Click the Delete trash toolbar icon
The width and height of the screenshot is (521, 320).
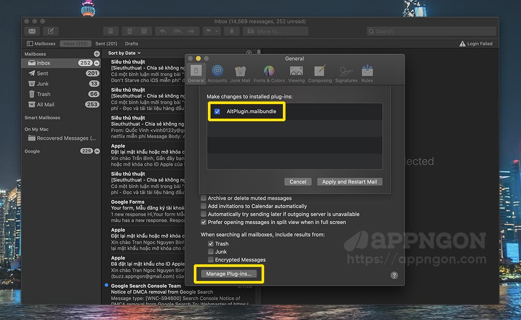tap(129, 31)
